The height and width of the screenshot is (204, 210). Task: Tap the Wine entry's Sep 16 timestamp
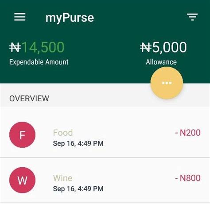tap(78, 189)
